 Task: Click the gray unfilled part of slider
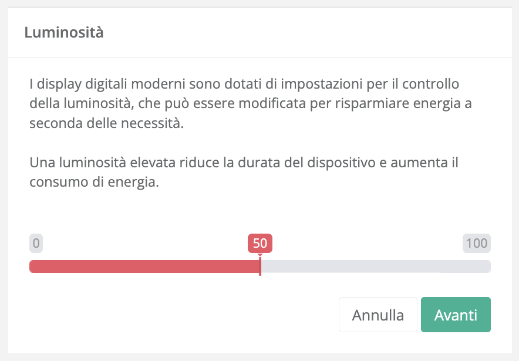point(376,267)
